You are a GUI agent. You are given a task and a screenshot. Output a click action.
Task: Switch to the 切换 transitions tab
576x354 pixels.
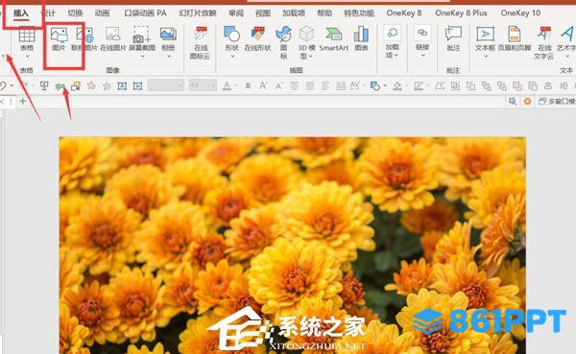click(x=75, y=13)
